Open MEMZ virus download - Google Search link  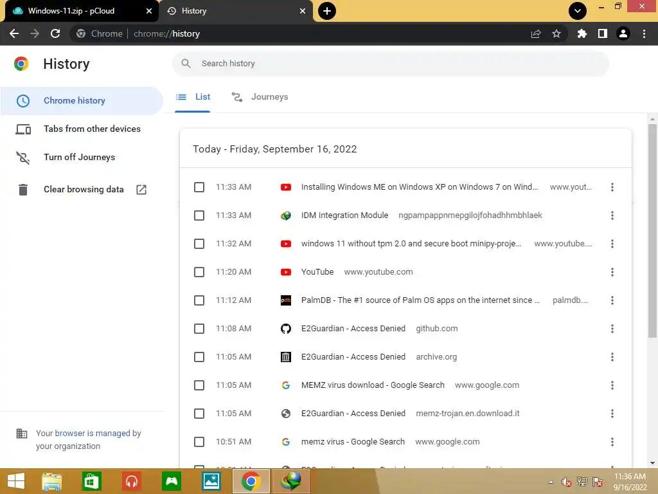pos(373,385)
